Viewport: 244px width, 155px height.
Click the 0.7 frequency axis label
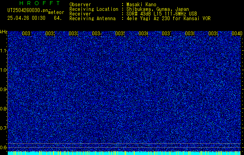(3, 128)
